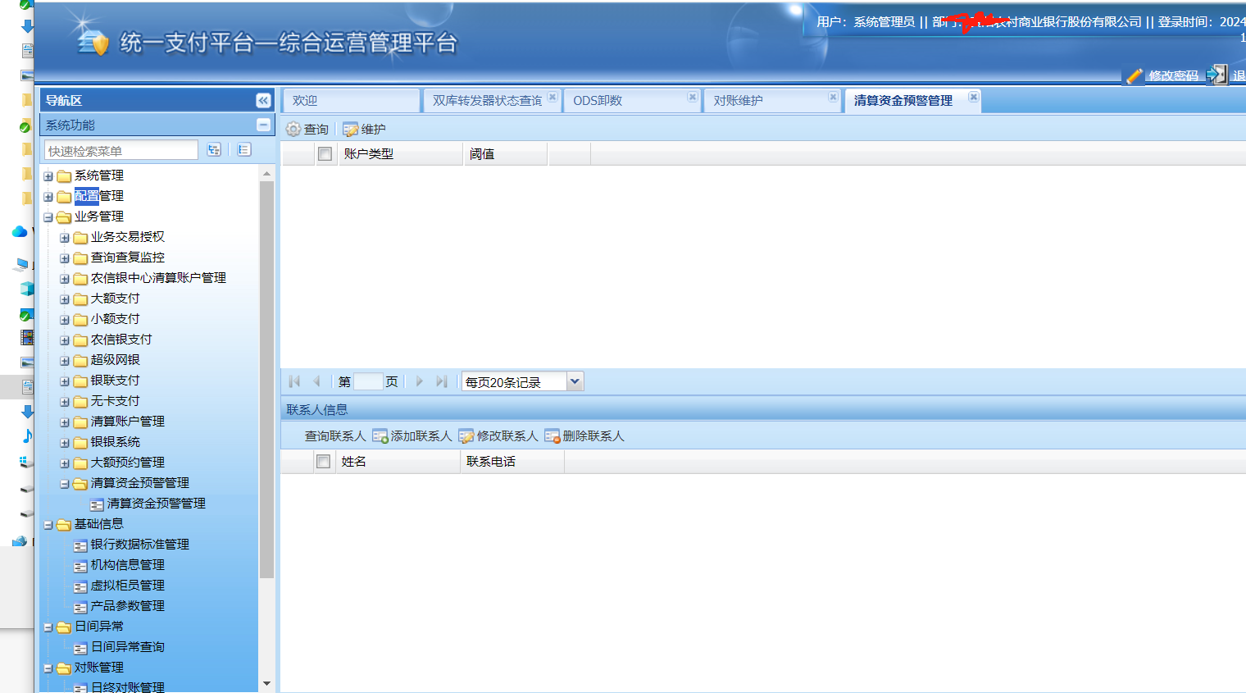Open the 每页20条记录 page size dropdown
This screenshot has height=693, width=1246.
pos(575,381)
